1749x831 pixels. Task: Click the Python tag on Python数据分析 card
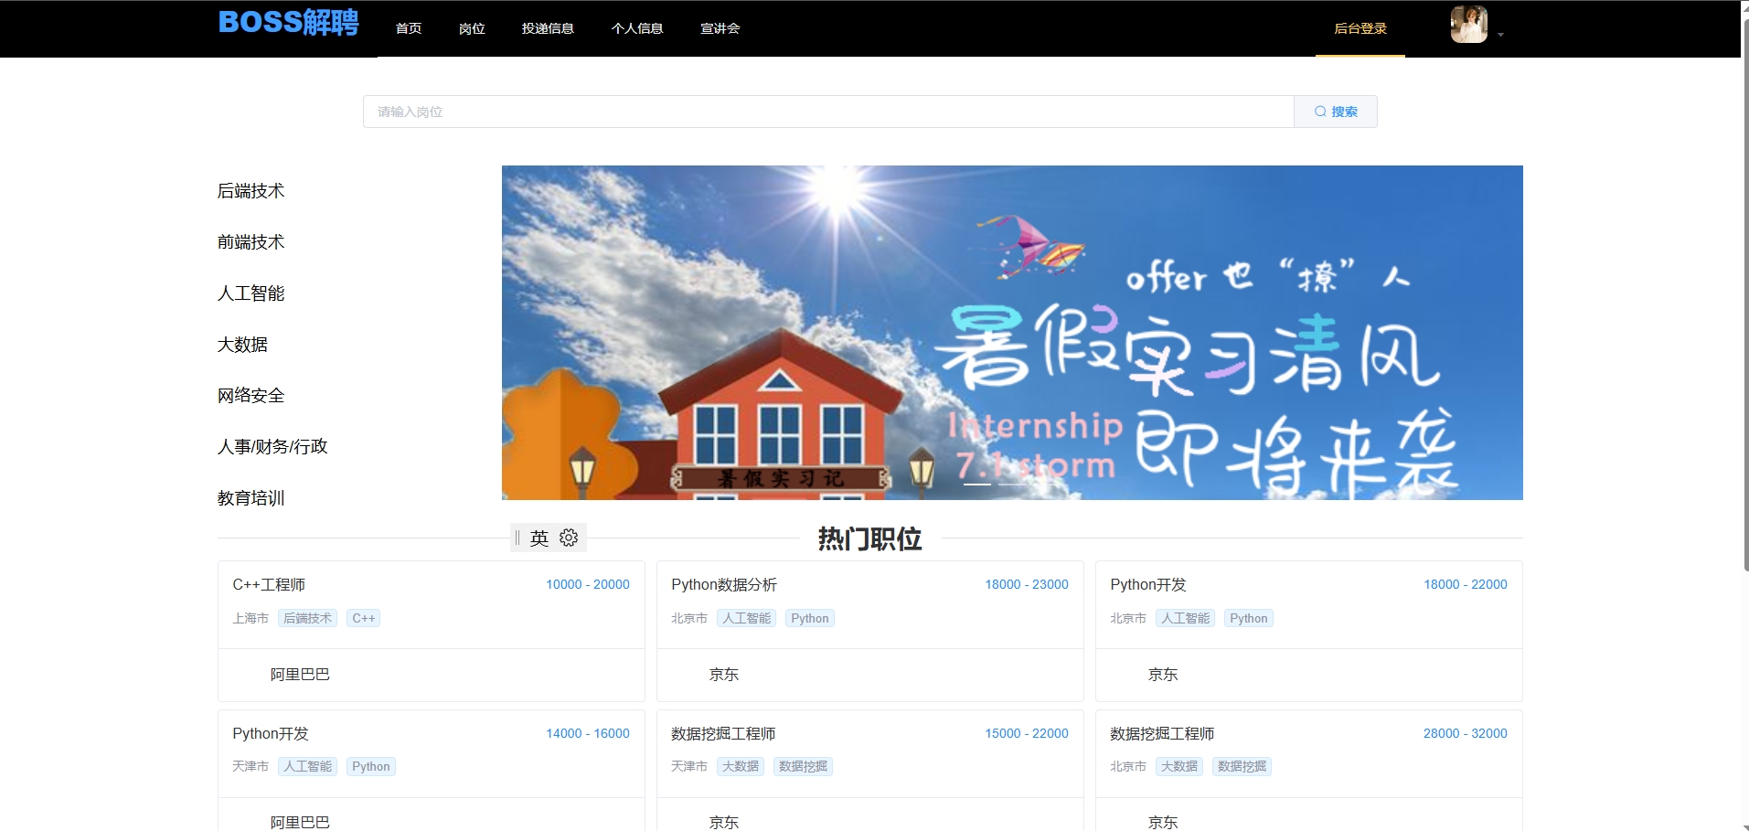point(810,619)
